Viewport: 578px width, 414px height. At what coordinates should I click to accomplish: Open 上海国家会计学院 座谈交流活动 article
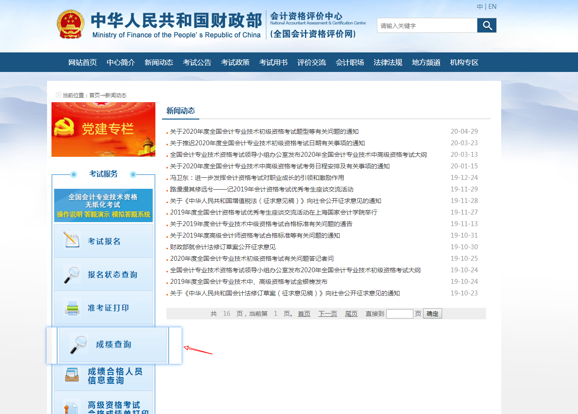[273, 212]
